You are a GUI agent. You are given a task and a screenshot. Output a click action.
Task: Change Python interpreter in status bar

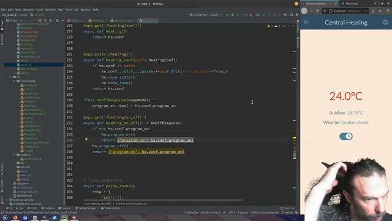[264, 212]
